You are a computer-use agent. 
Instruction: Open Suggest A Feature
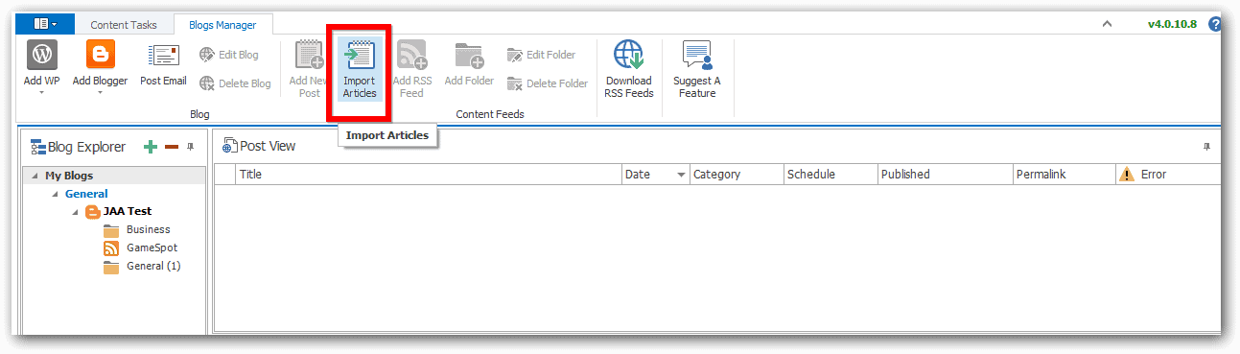[697, 69]
